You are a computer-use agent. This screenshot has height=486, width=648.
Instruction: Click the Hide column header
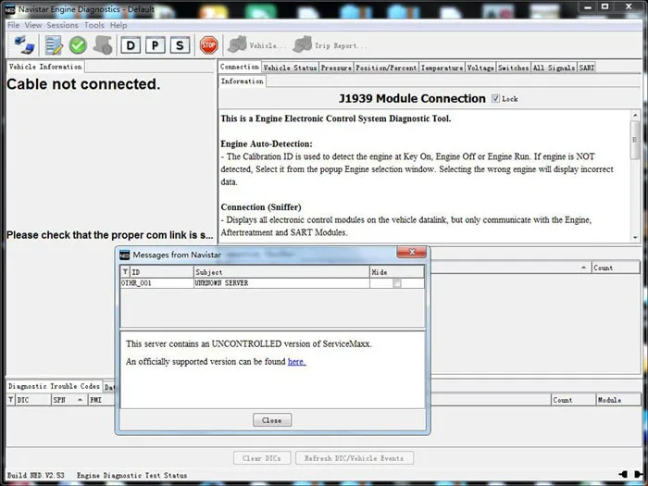397,272
